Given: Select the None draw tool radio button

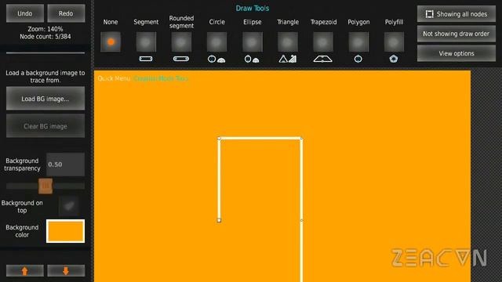Looking at the screenshot, I should (111, 42).
